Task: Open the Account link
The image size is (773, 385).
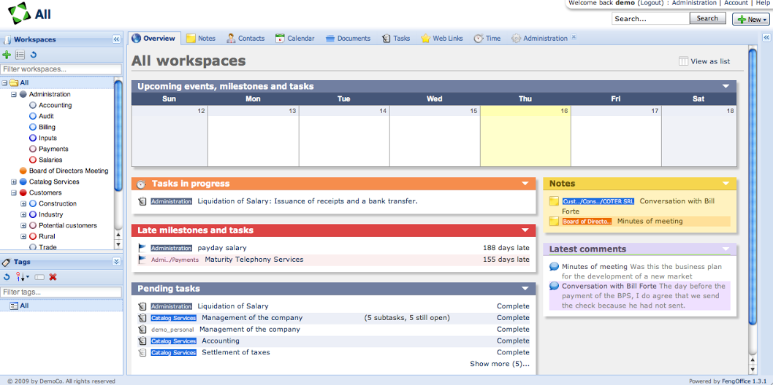Action: pyautogui.click(x=736, y=3)
